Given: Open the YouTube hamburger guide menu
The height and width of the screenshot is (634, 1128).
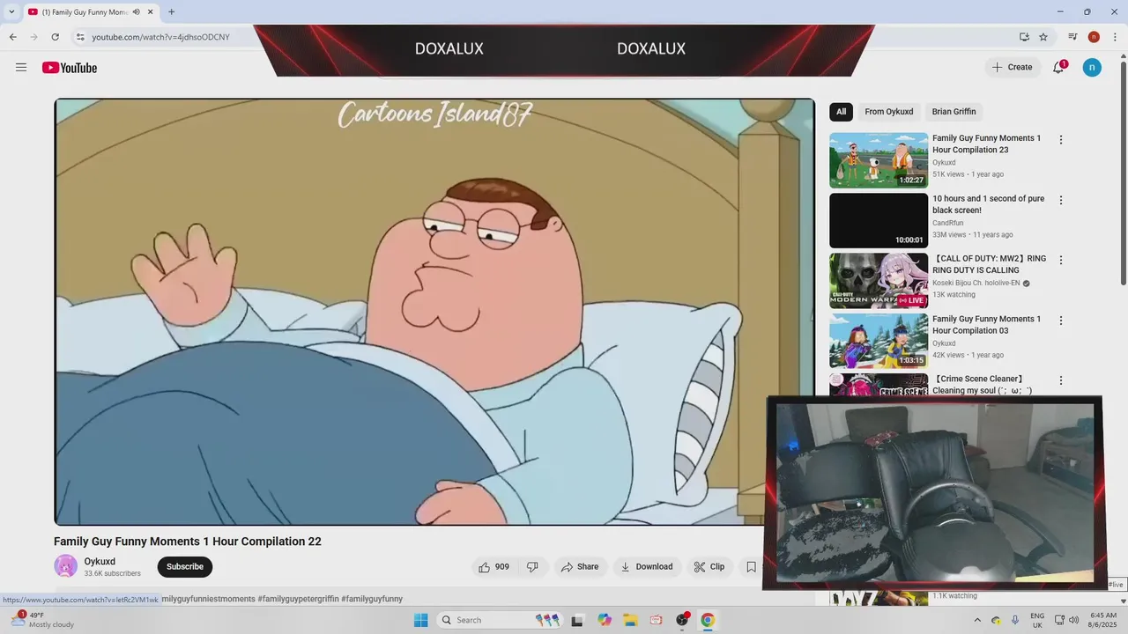Looking at the screenshot, I should (21, 68).
